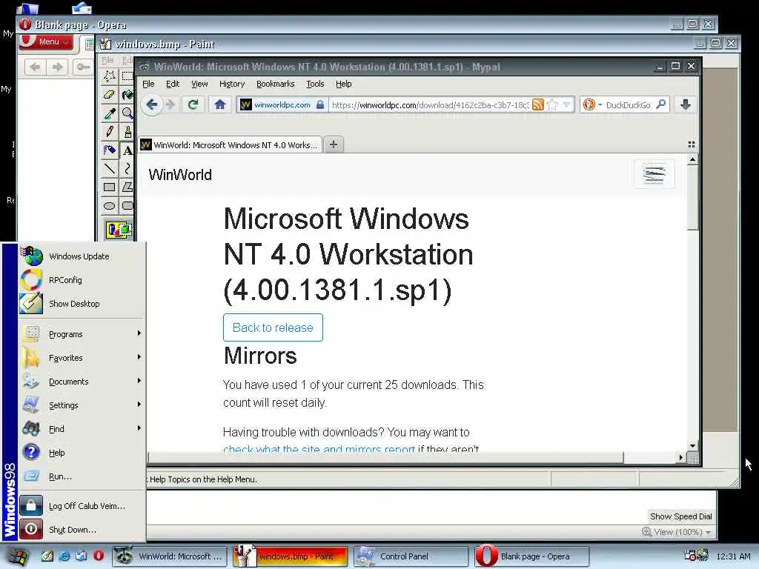Select the Ellipse tool in Paint
This screenshot has height=569, width=759.
coord(110,206)
